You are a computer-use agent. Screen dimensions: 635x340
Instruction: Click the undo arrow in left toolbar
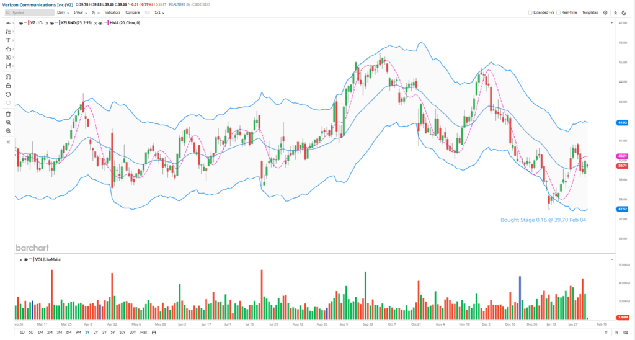click(x=8, y=94)
